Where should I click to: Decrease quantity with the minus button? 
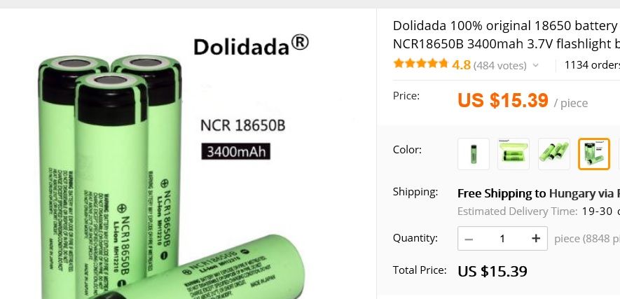pyautogui.click(x=469, y=239)
